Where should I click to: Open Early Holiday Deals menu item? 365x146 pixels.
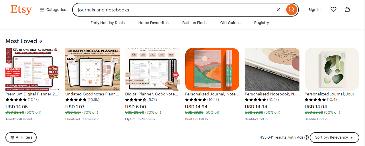[108, 23]
